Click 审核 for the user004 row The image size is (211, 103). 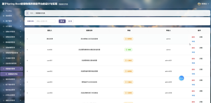(x=193, y=95)
